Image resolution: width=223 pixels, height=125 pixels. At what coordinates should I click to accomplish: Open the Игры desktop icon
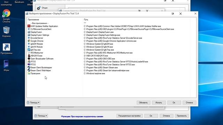[6, 66]
